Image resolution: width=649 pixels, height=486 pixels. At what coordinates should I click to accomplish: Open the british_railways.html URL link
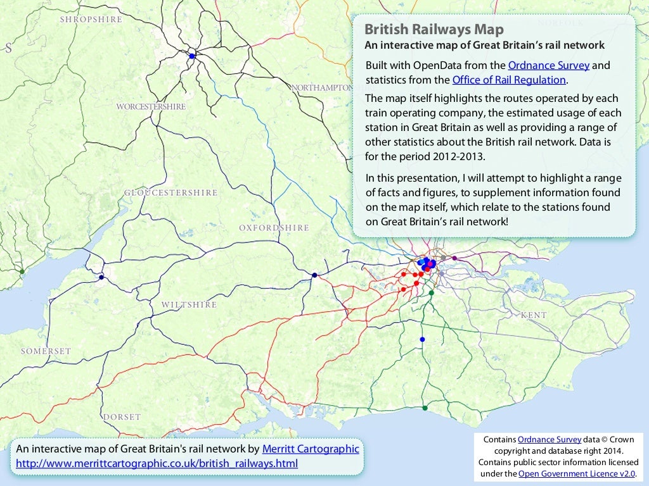(157, 463)
